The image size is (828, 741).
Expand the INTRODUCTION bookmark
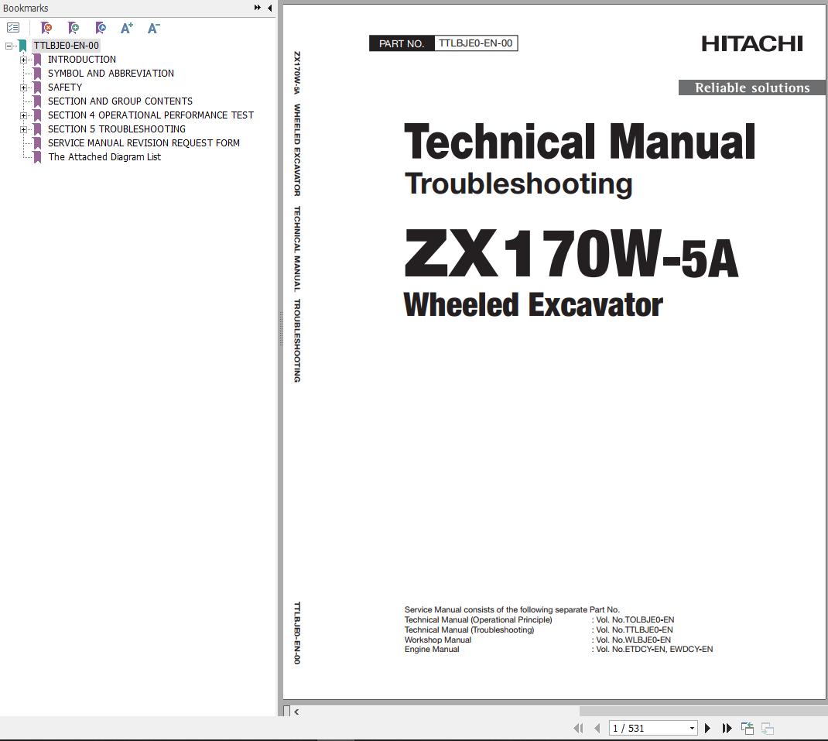[23, 60]
